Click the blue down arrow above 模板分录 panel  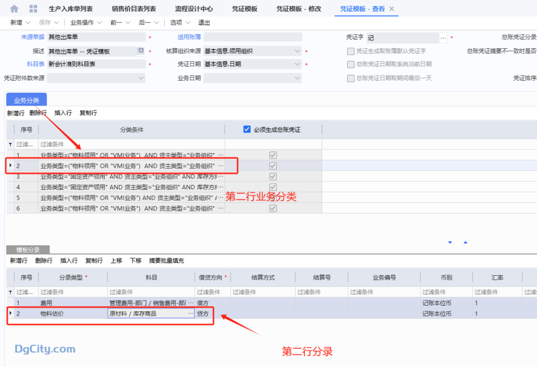click(449, 242)
